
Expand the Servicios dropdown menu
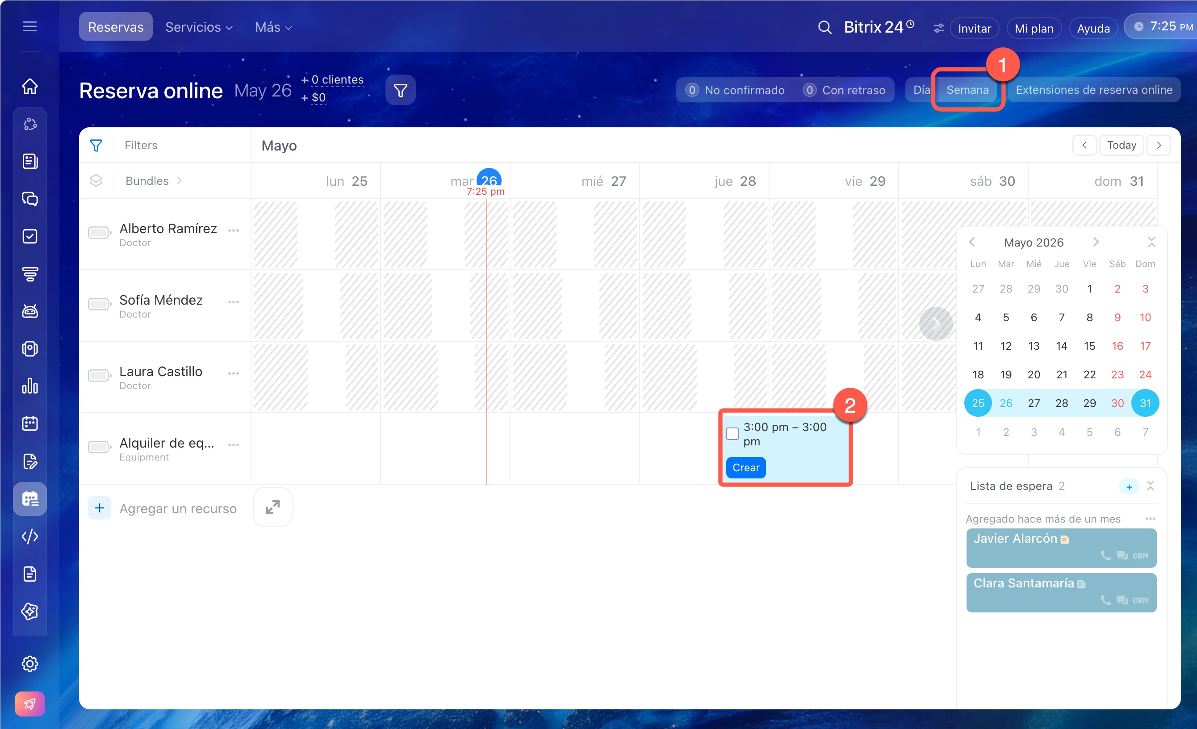pos(199,27)
